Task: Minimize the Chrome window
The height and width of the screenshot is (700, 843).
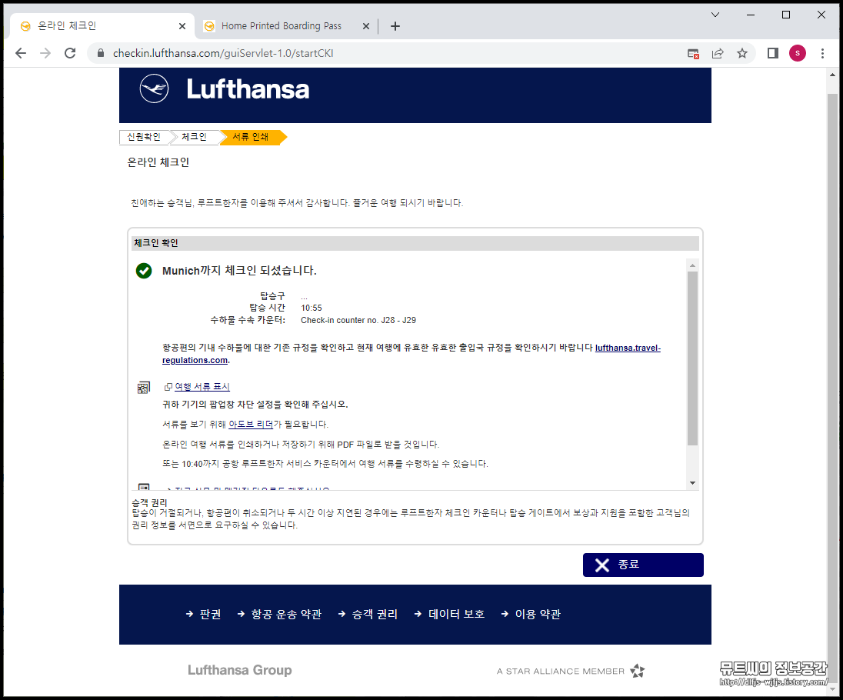Action: click(x=751, y=15)
